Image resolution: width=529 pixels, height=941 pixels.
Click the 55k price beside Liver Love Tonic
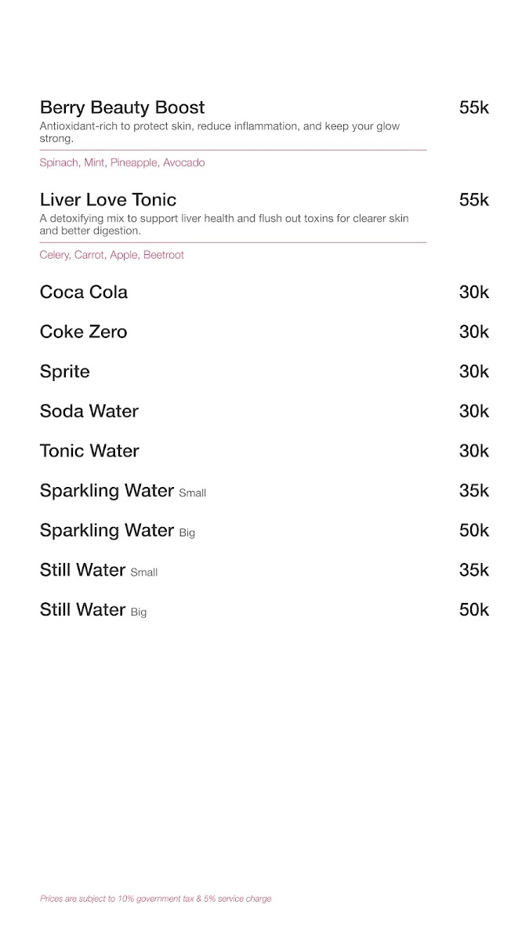click(474, 200)
